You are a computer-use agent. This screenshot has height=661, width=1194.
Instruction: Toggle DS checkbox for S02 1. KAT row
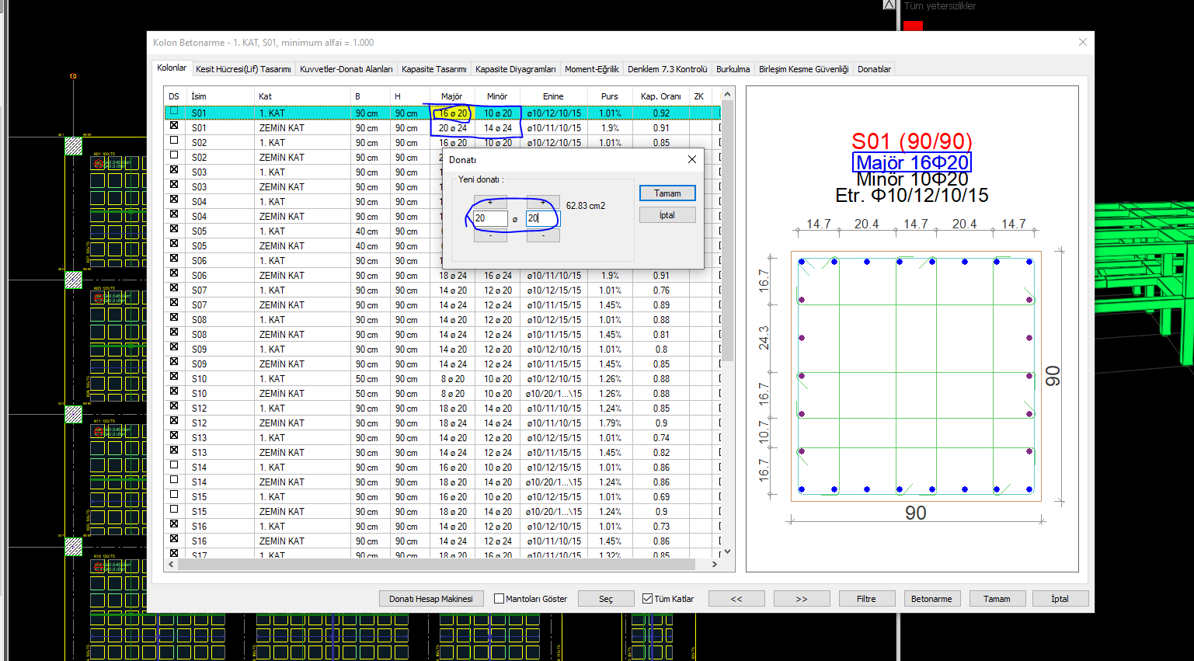[174, 140]
